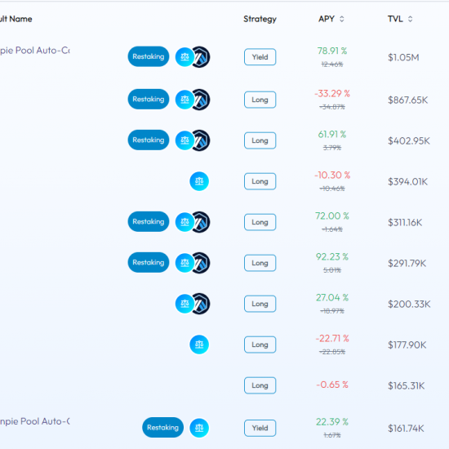This screenshot has width=449, height=449.
Task: Click the scale icon in the -22.71% row
Action: pos(199,345)
